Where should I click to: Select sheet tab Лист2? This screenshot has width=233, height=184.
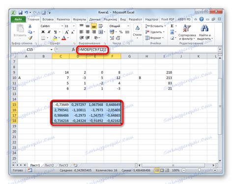click(49, 165)
